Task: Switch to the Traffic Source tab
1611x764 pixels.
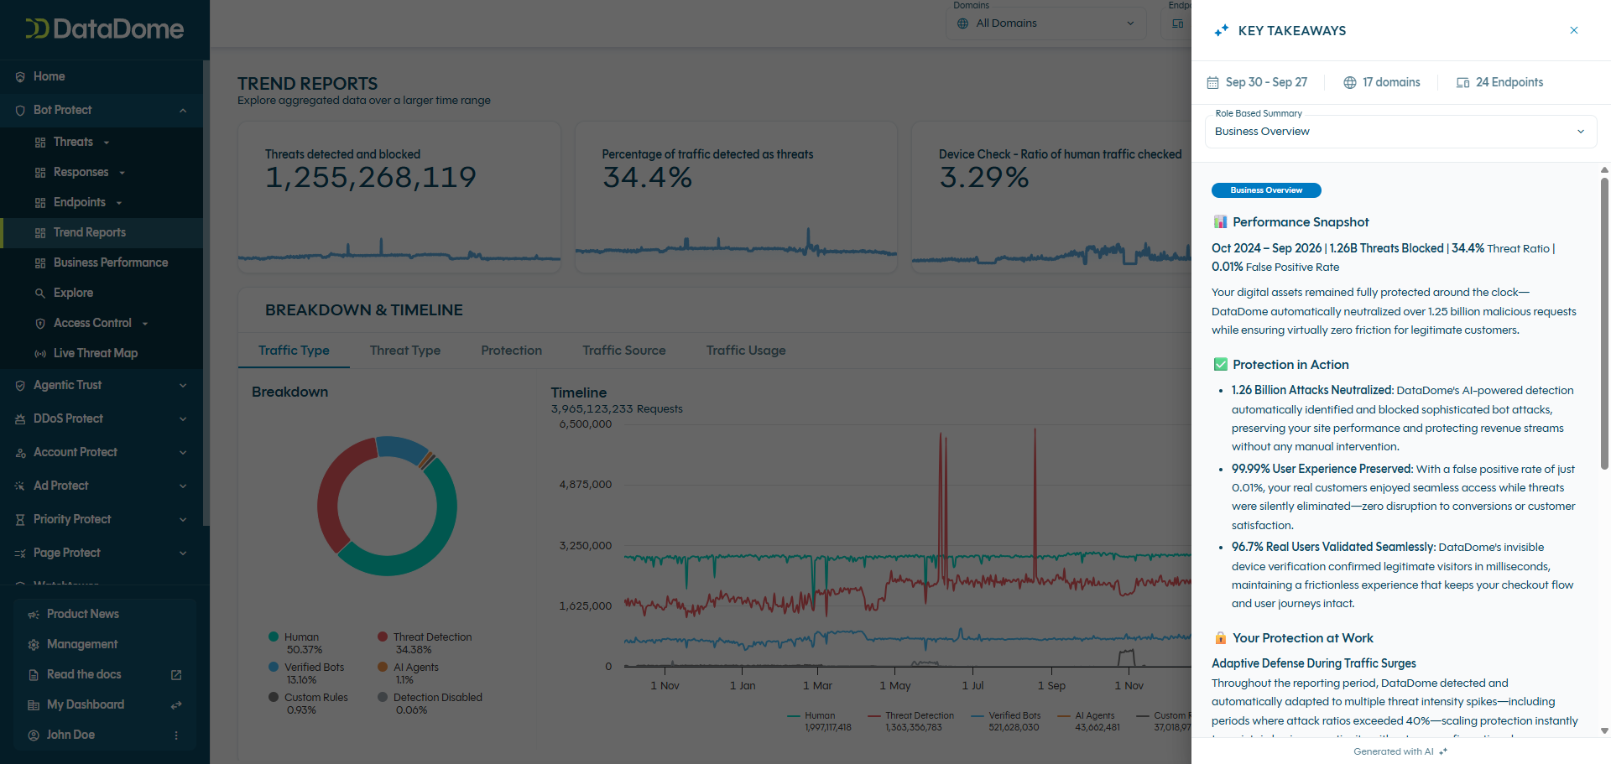Action: pyautogui.click(x=624, y=351)
